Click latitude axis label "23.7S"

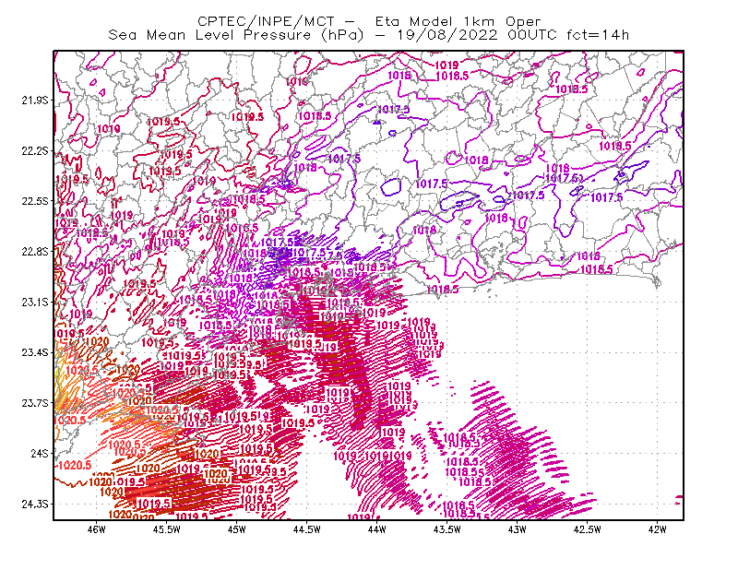(x=35, y=403)
